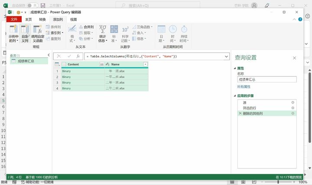Open Information (信息) dropdown

point(139,39)
